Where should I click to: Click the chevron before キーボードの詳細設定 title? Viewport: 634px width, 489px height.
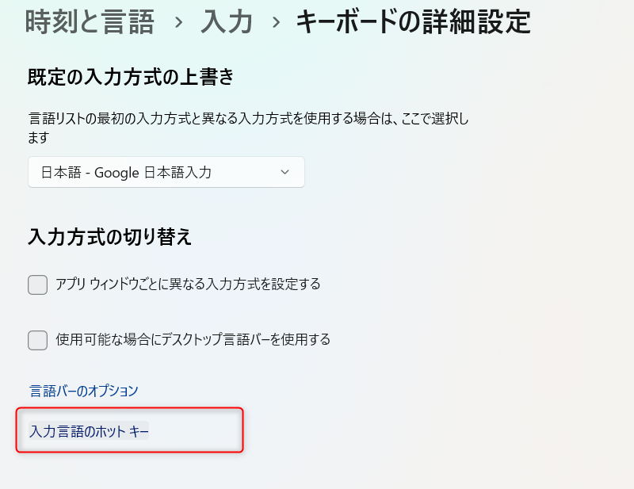click(x=276, y=23)
